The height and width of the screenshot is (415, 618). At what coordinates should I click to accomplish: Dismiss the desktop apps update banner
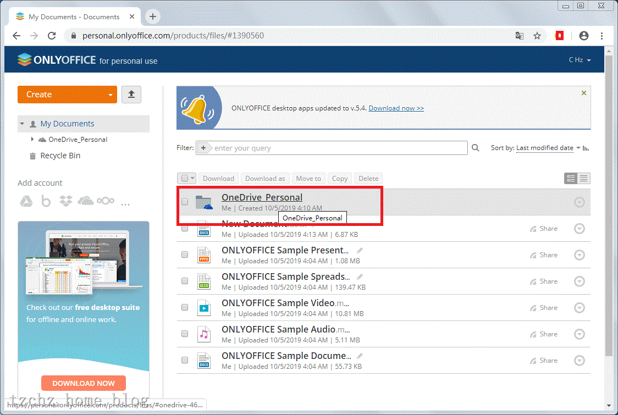coord(584,93)
